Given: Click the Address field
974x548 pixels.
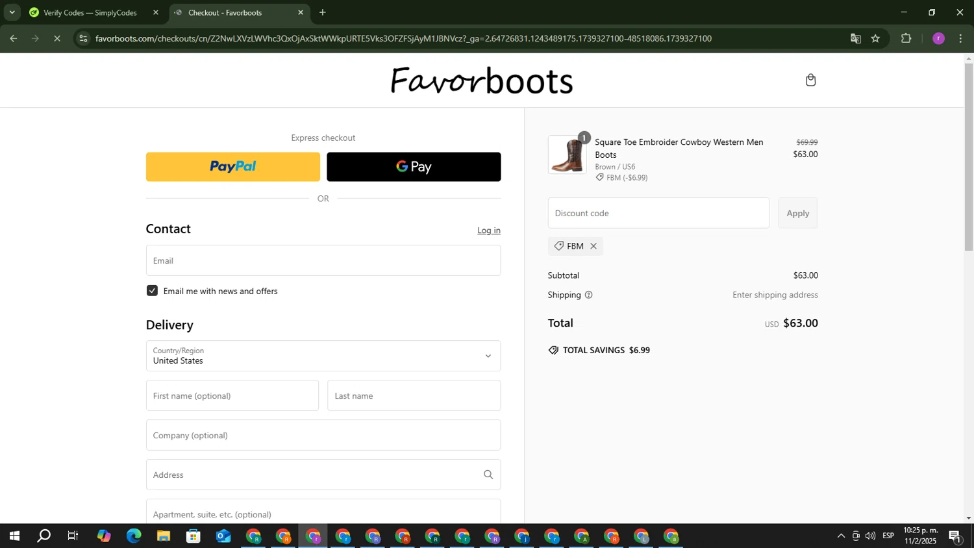Looking at the screenshot, I should (x=323, y=475).
